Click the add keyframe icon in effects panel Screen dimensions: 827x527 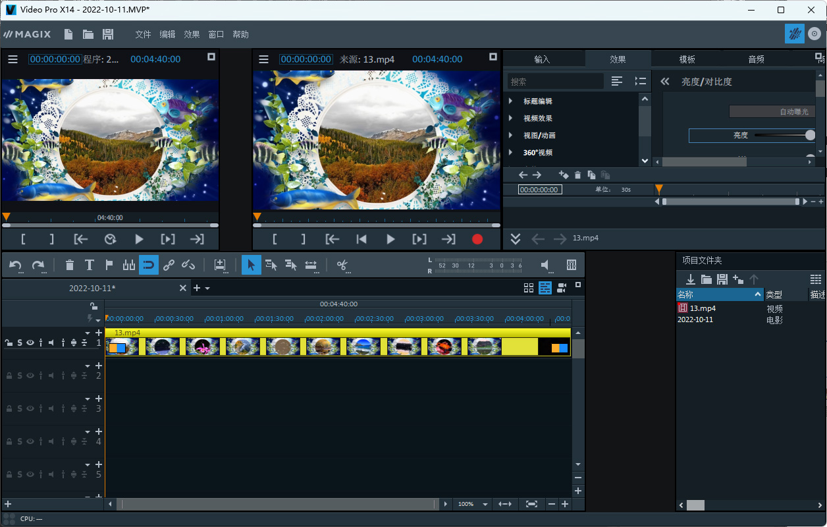(563, 175)
